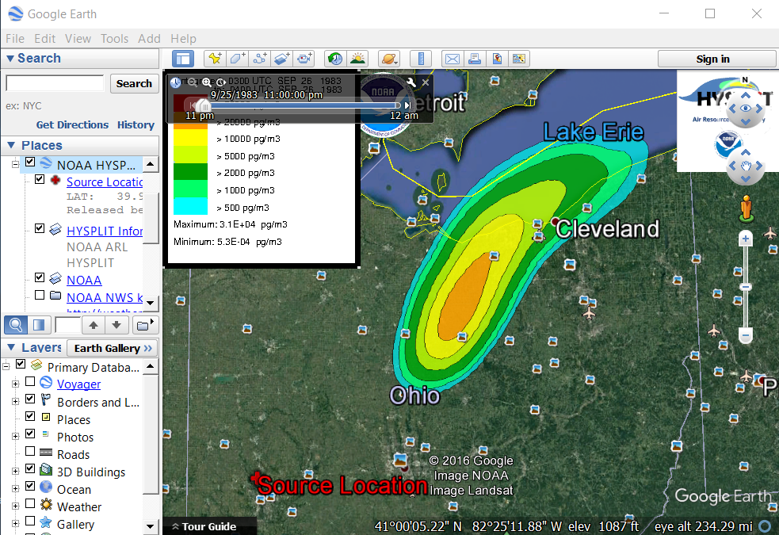Viewport: 779px width, 535px height.
Task: Open the Tools menu
Action: pyautogui.click(x=114, y=39)
